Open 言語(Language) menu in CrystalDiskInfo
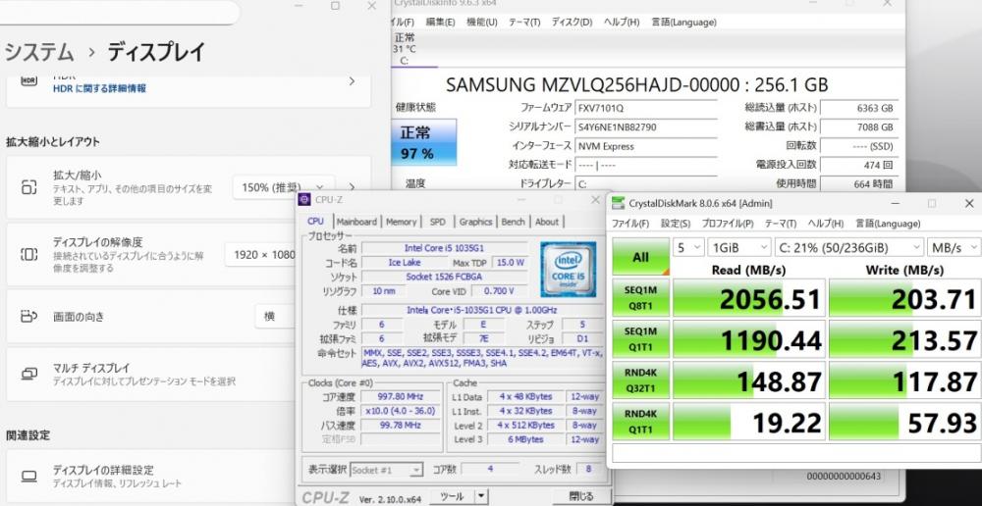 point(683,22)
